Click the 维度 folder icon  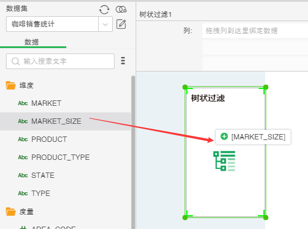pos(11,85)
